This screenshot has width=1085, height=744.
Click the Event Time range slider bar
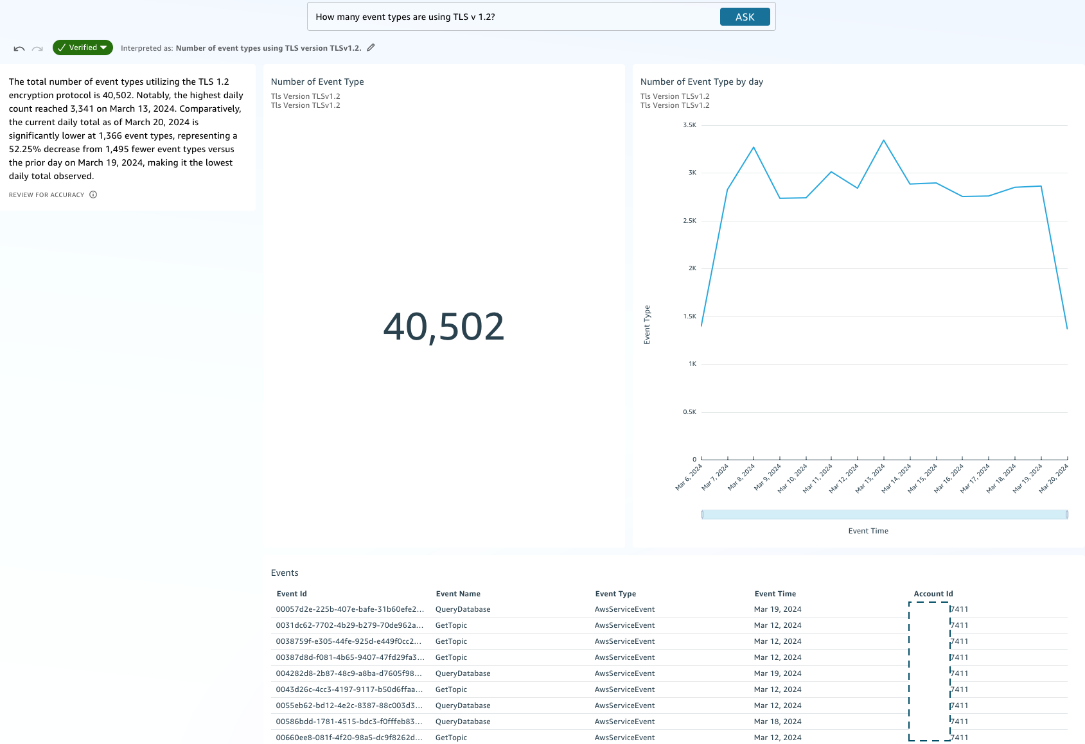tap(885, 514)
